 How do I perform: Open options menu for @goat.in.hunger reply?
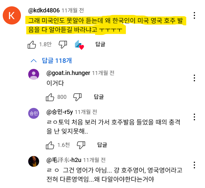[194, 78]
